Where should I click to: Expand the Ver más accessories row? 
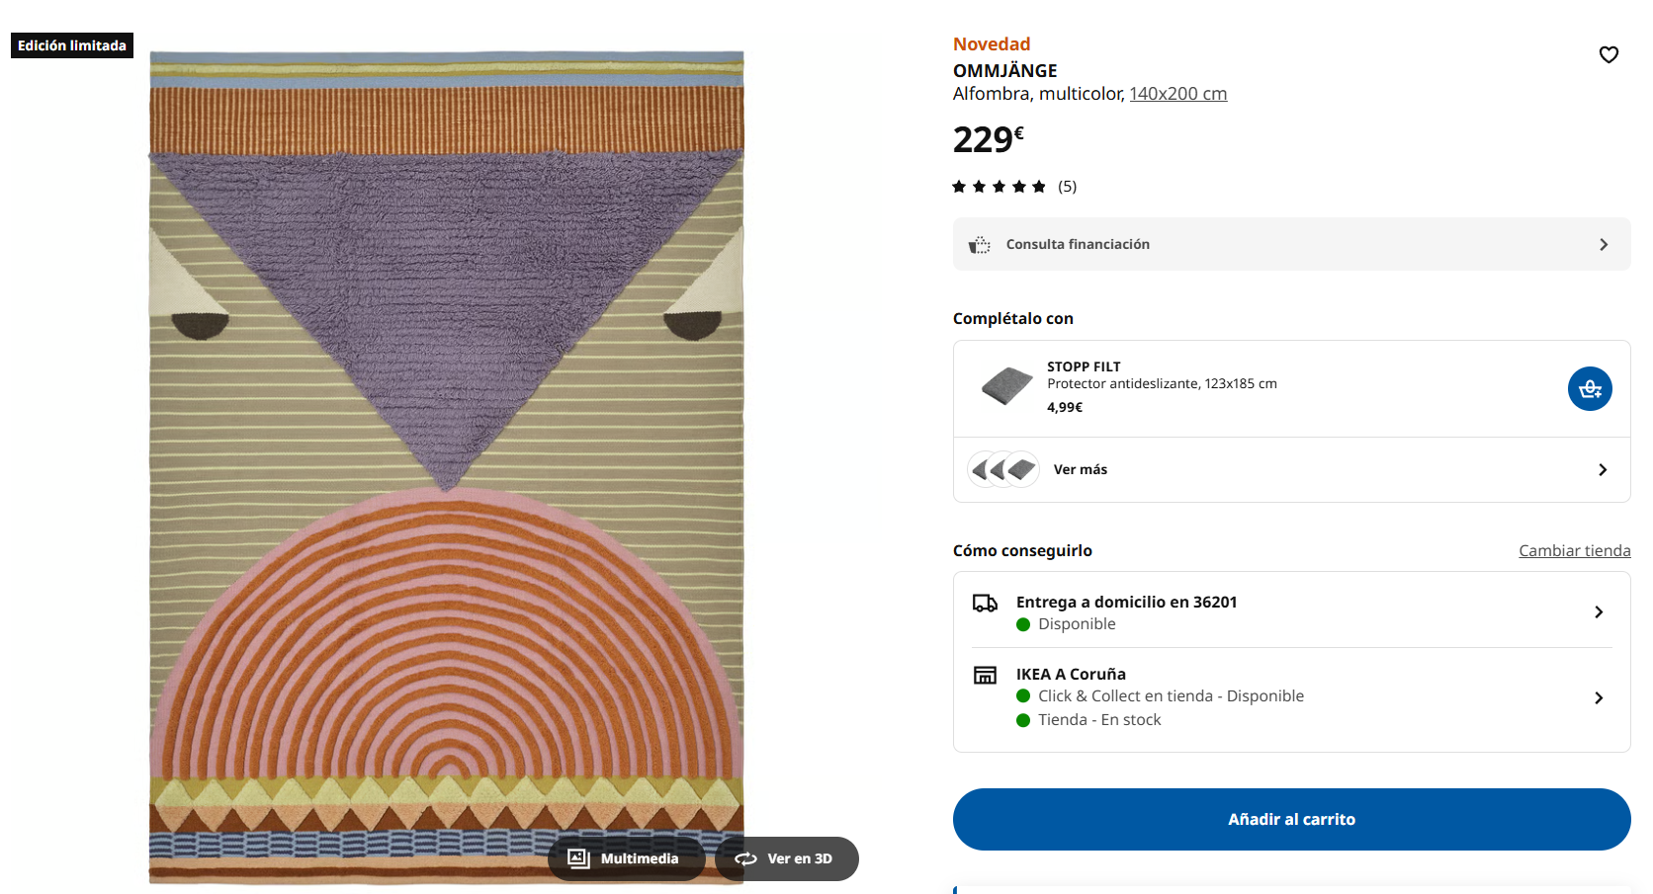pos(1603,470)
